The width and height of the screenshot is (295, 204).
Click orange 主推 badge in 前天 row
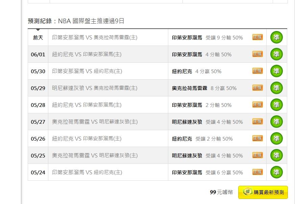257,37
